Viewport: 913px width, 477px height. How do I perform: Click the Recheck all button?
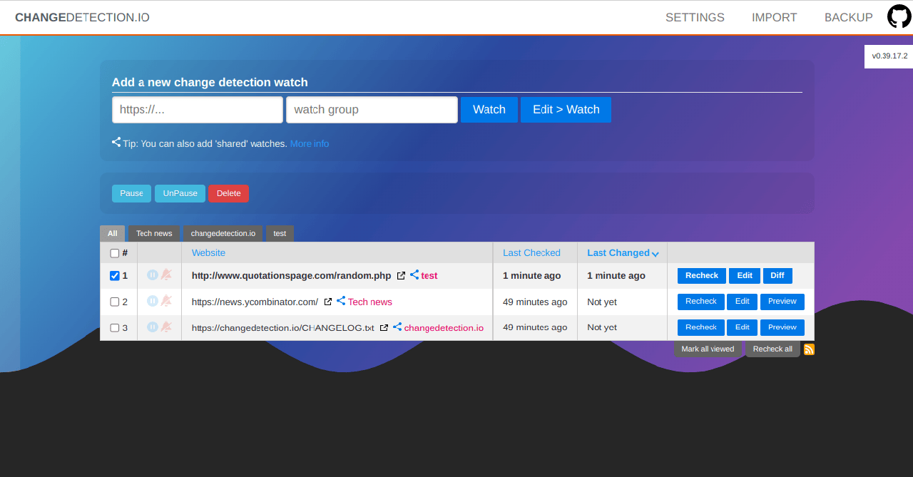772,349
